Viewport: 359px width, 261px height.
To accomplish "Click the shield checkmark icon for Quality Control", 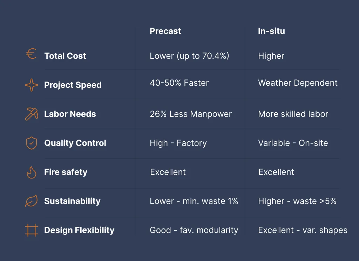I will click(31, 143).
